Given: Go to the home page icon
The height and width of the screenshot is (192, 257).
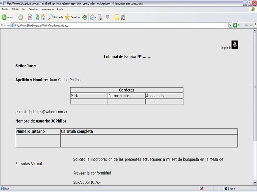Looking at the screenshot, I should pos(43,17).
